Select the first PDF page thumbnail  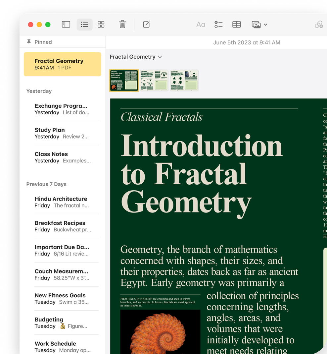coord(124,80)
